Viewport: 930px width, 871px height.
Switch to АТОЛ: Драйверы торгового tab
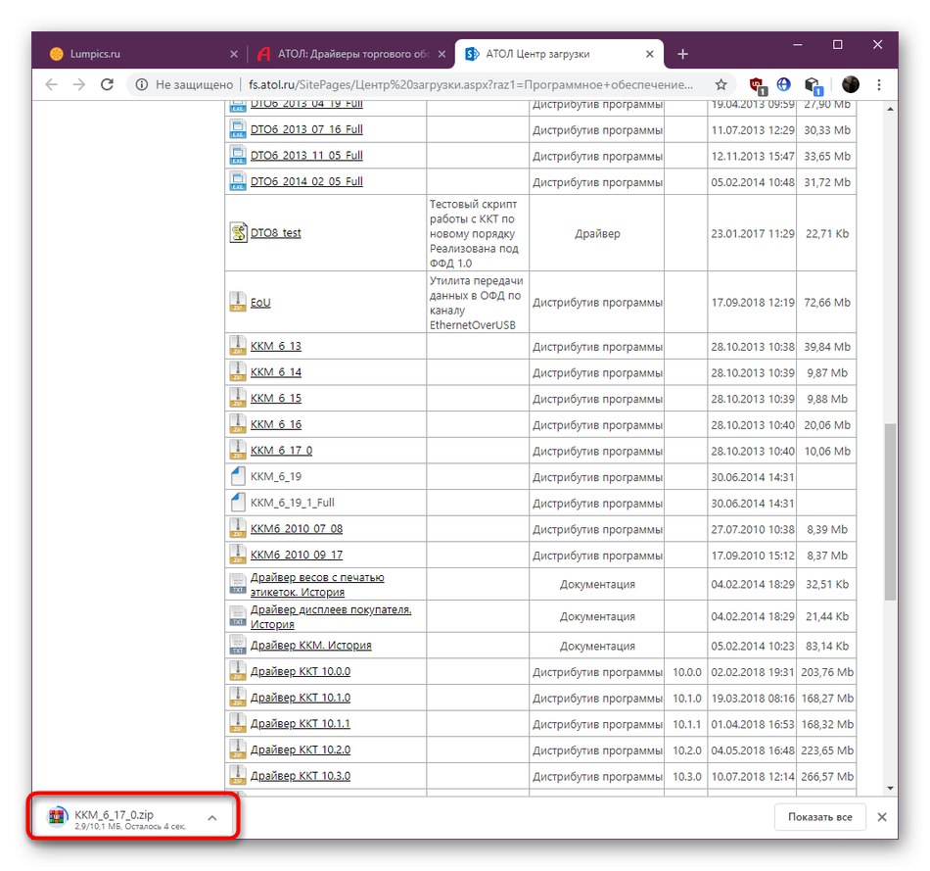pos(352,54)
